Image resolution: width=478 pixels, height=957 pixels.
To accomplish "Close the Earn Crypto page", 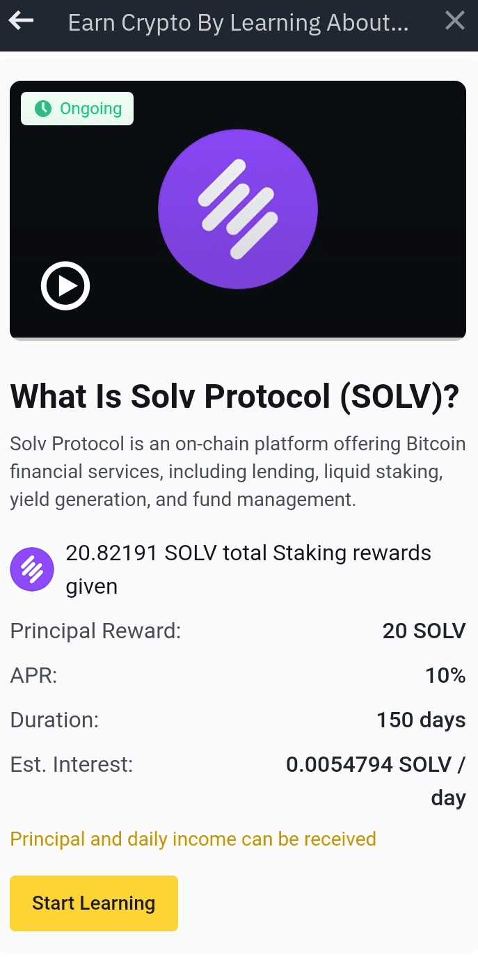I will click(454, 21).
